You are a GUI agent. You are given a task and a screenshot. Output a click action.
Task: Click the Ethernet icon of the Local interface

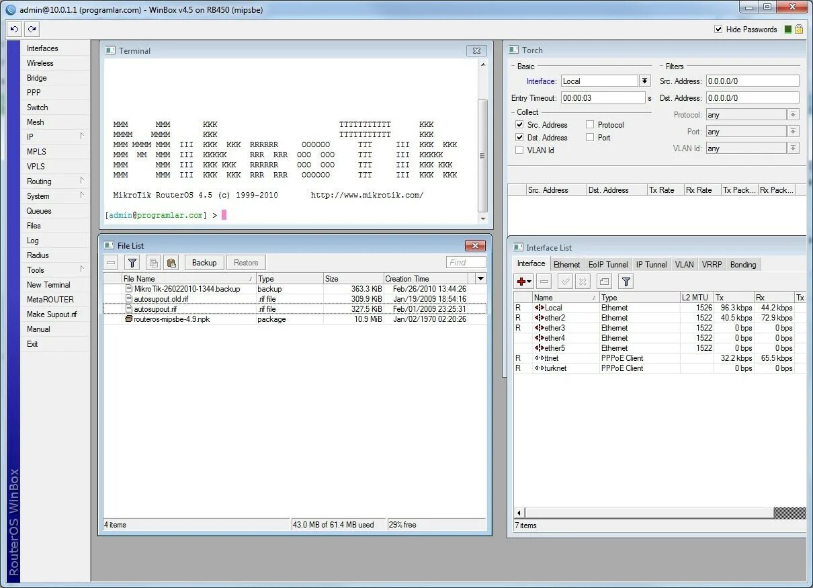(540, 308)
